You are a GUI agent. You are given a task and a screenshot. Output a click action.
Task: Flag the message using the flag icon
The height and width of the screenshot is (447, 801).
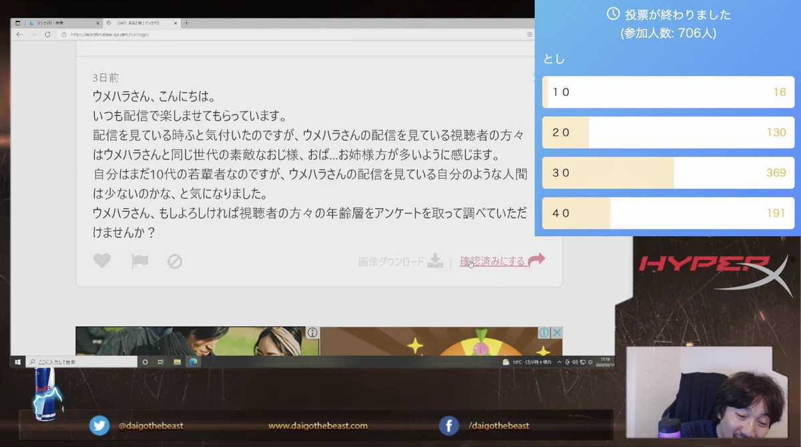[140, 262]
